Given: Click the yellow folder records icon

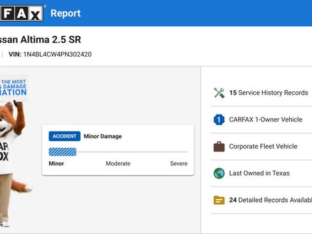Looking at the screenshot, I should tap(219, 200).
